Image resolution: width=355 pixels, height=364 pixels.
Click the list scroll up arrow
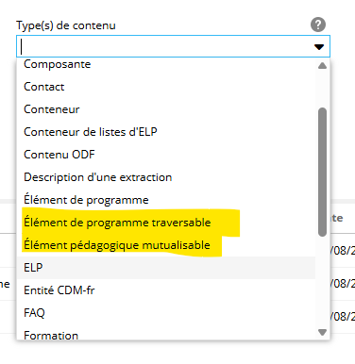pos(322,66)
